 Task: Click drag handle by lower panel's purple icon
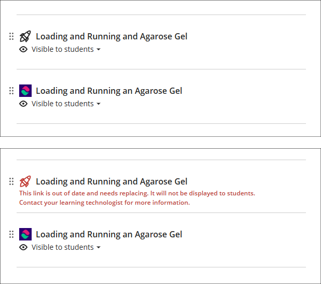11,234
